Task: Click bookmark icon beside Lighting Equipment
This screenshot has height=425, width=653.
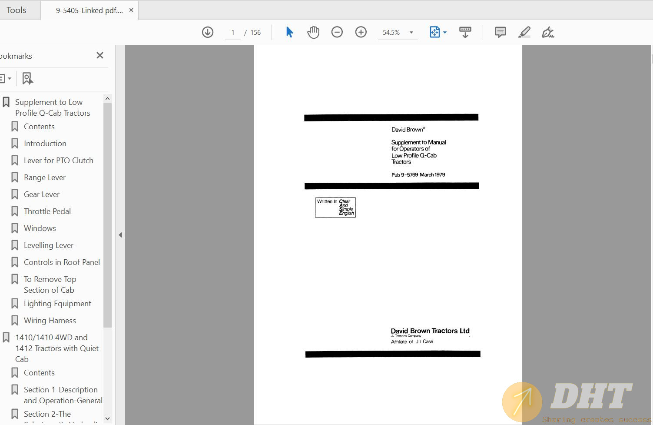Action: [x=14, y=304]
